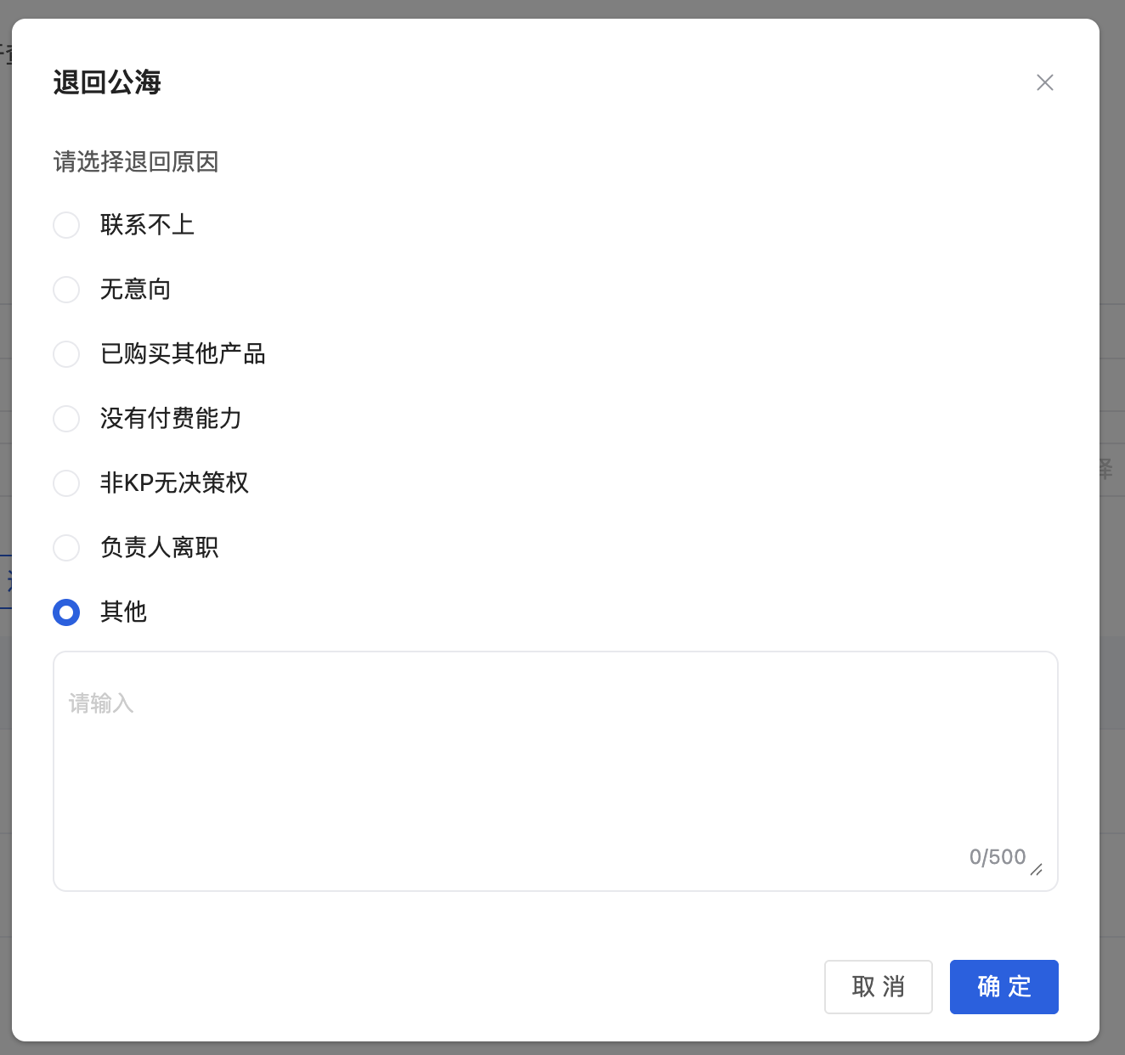Click the selected 其他 radio button
Screen dimensions: 1125x1055
tap(66, 612)
